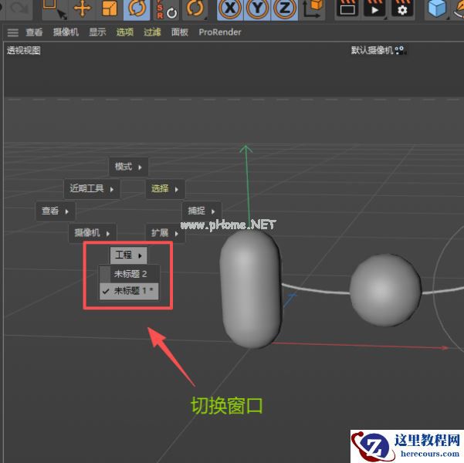Image resolution: width=464 pixels, height=463 pixels.
Task: Render to Picture Viewer
Action: [374, 9]
